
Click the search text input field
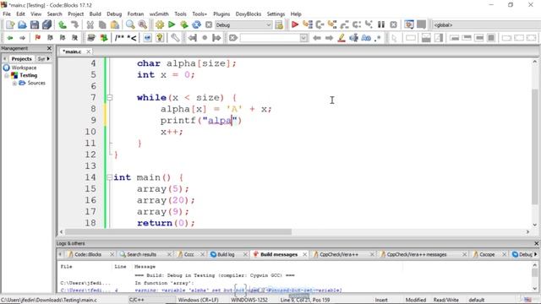[x=270, y=37]
